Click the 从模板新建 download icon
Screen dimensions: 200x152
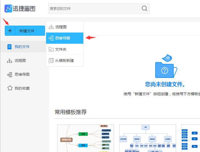coord(51,60)
